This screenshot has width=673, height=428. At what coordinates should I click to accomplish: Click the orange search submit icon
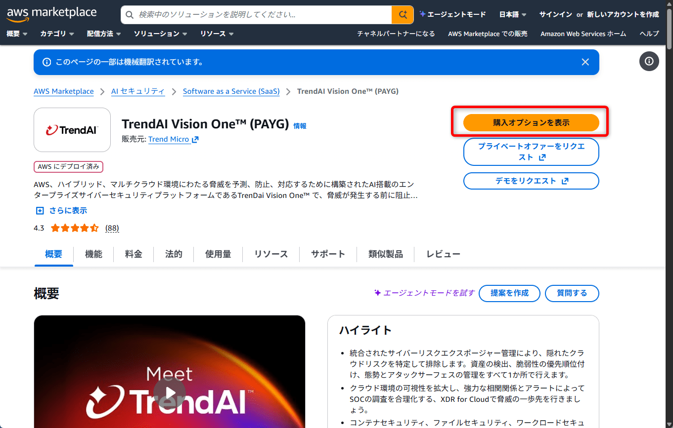[403, 15]
